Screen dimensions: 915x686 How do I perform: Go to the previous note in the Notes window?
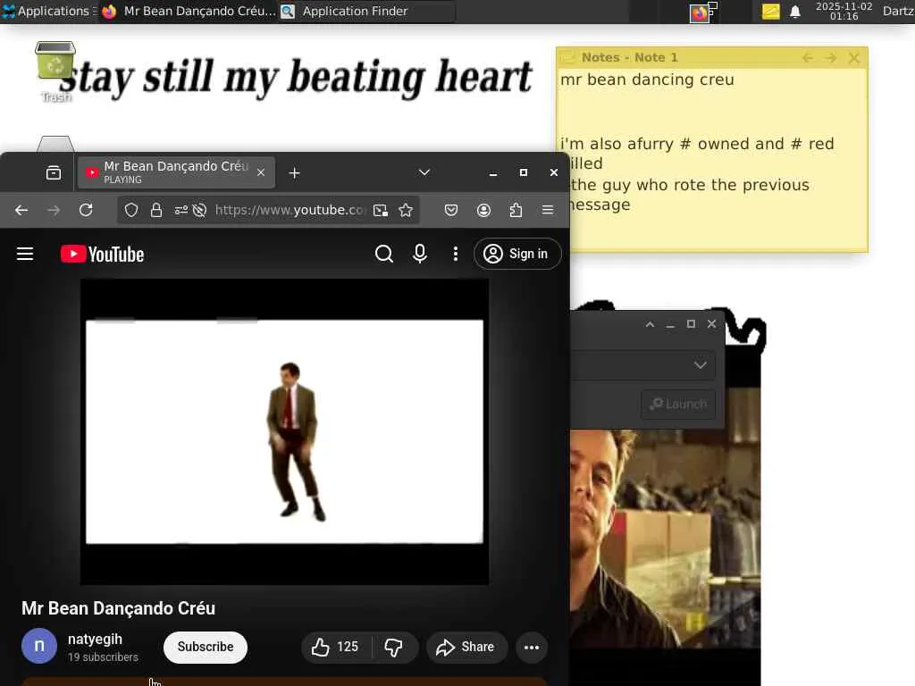click(x=808, y=58)
